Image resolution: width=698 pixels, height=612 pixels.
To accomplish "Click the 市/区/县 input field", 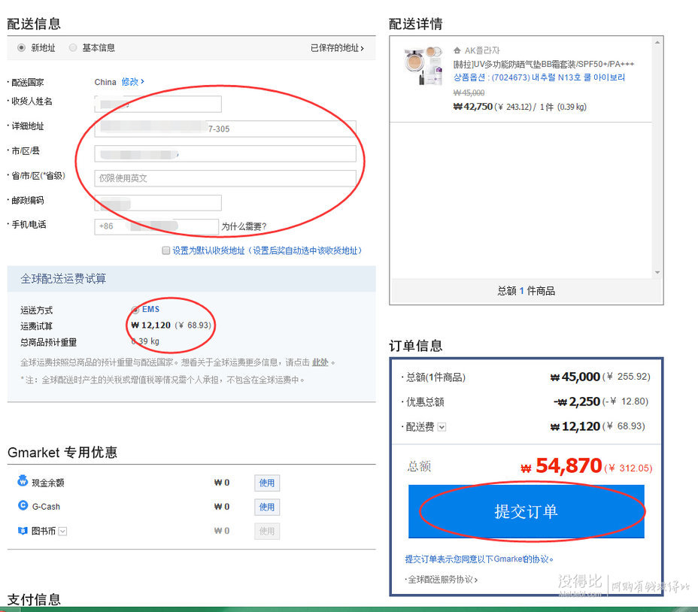I will [225, 153].
